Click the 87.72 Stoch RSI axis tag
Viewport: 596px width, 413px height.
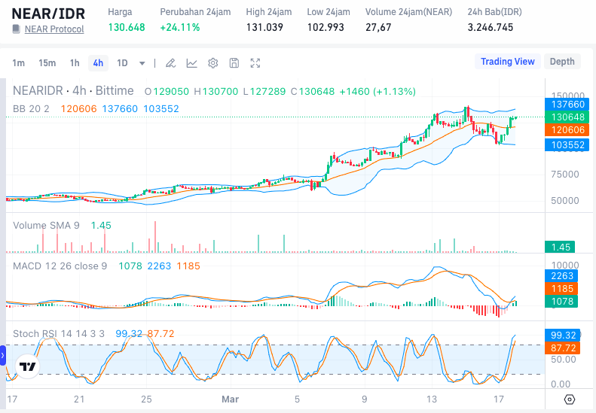[563, 348]
